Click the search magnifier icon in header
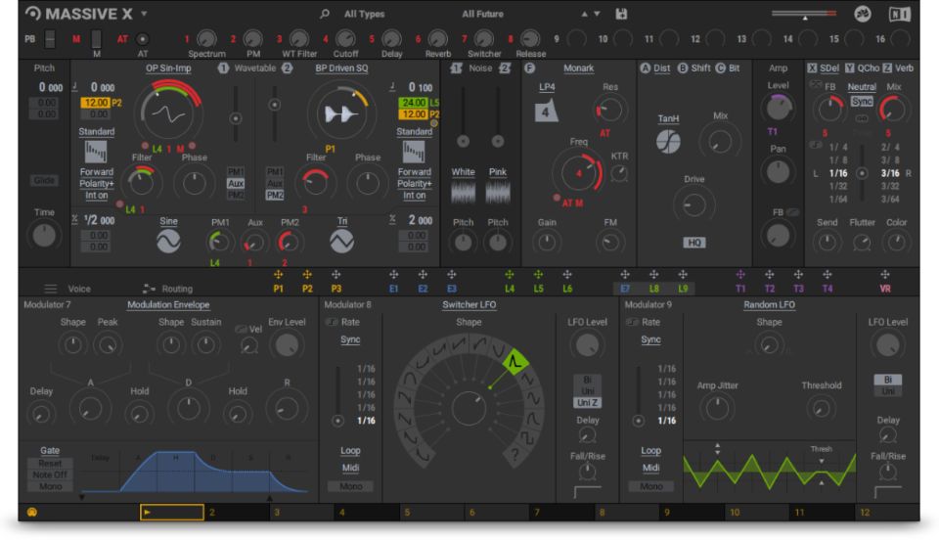The image size is (939, 541). [x=325, y=15]
